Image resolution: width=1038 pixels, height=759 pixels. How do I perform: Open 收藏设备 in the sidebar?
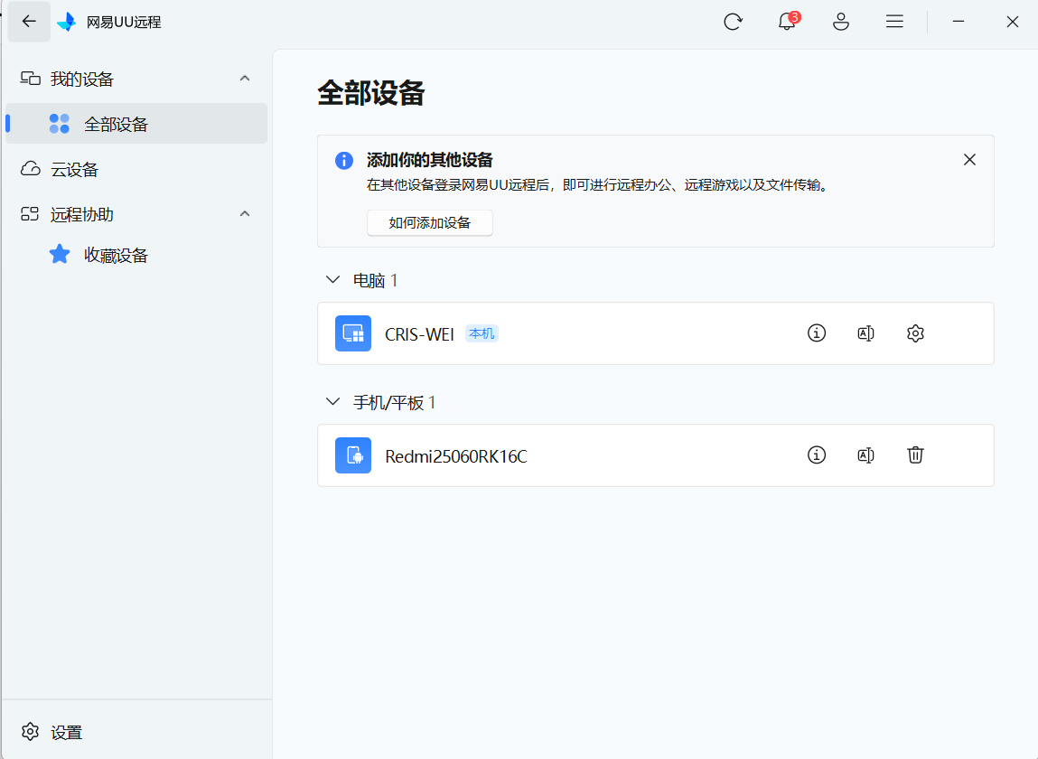(136, 255)
